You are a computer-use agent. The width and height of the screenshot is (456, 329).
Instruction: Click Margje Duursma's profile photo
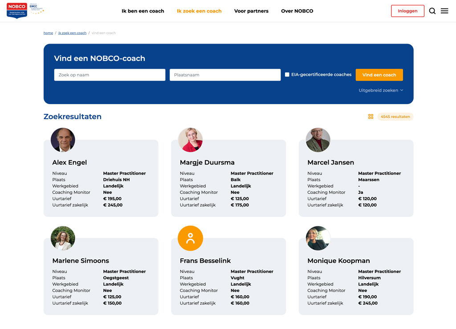pyautogui.click(x=190, y=140)
